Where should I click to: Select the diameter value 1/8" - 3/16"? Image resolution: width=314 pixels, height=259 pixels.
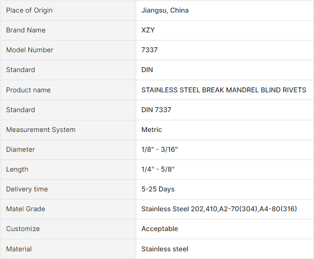(160, 150)
